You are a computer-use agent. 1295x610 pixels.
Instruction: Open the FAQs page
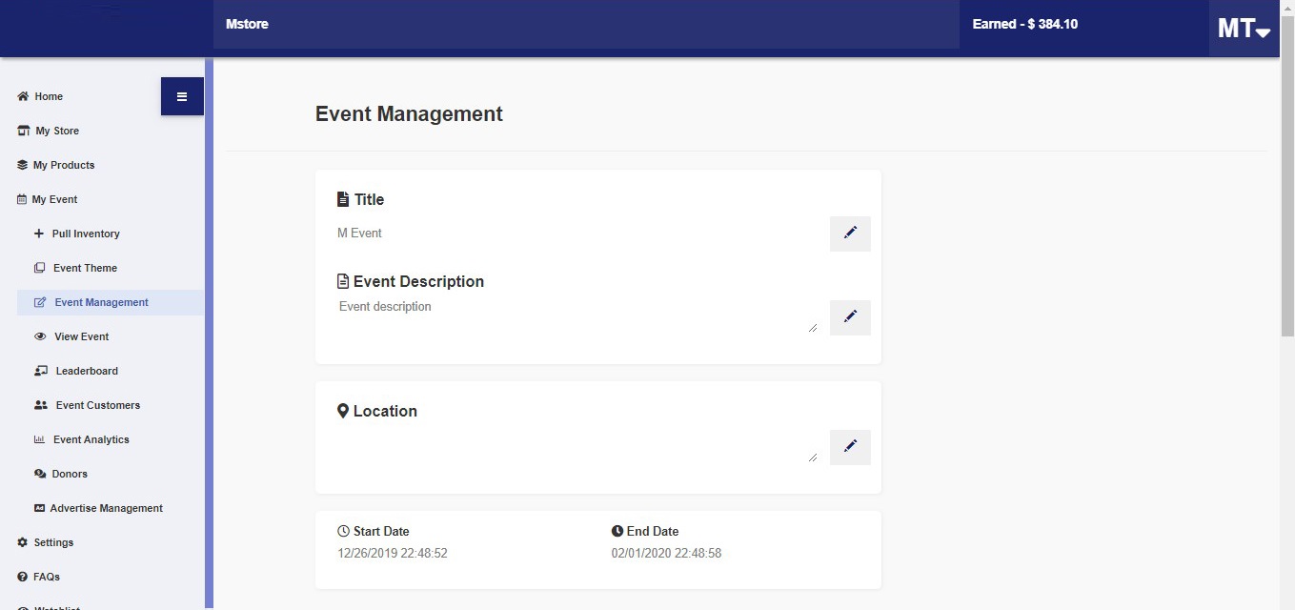point(47,577)
